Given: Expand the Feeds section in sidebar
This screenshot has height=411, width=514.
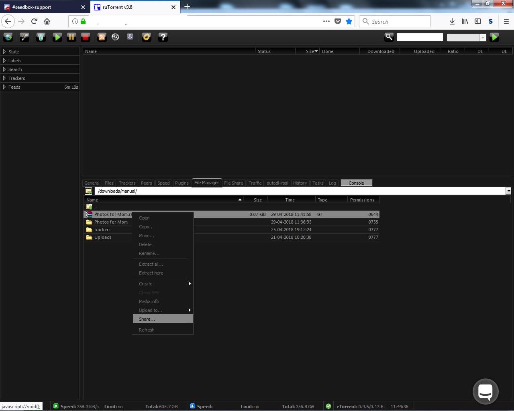Looking at the screenshot, I should (14, 87).
